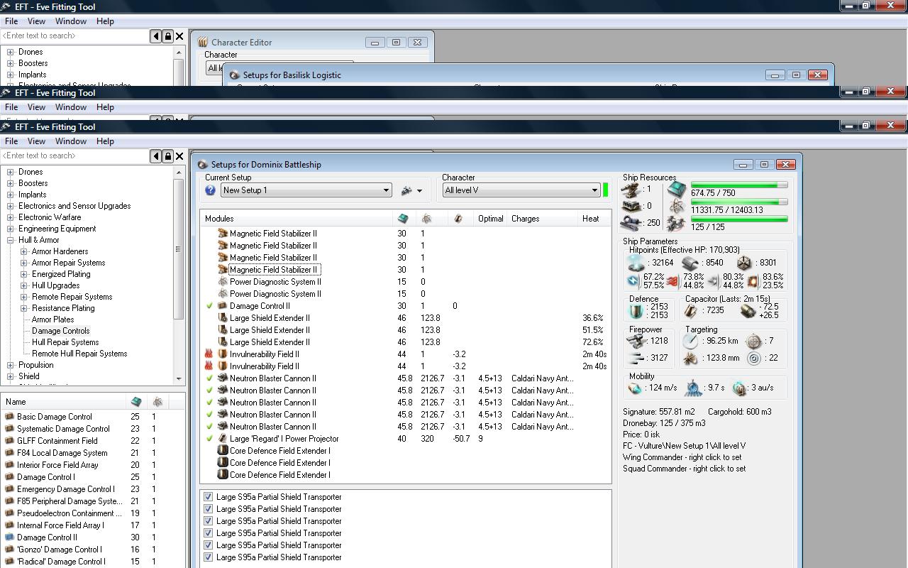The image size is (908, 568).
Task: Click the kinetic resistance icon showing 80.3%
Action: click(x=714, y=281)
